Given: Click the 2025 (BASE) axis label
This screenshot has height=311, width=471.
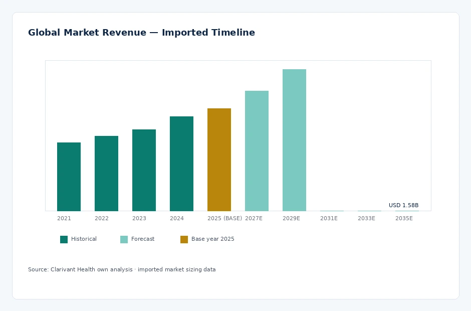Looking at the screenshot, I should [x=224, y=218].
